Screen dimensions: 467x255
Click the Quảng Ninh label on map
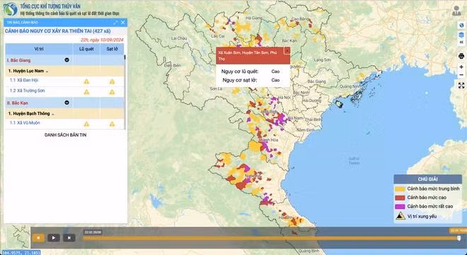coord(350,86)
